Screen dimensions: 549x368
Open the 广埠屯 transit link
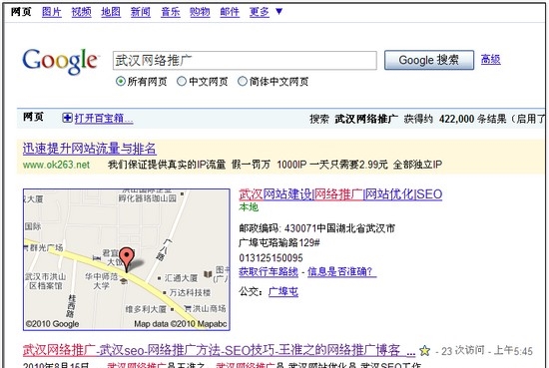[x=282, y=291]
